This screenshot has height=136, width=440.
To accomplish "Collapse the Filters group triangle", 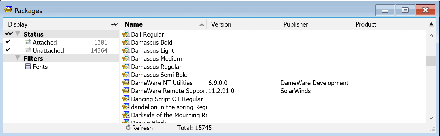I will click(18, 58).
